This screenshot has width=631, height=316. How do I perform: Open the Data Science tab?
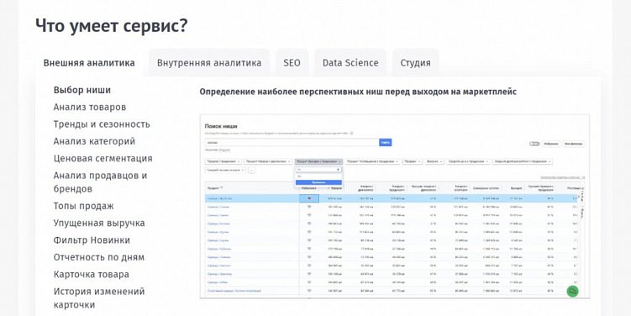350,63
